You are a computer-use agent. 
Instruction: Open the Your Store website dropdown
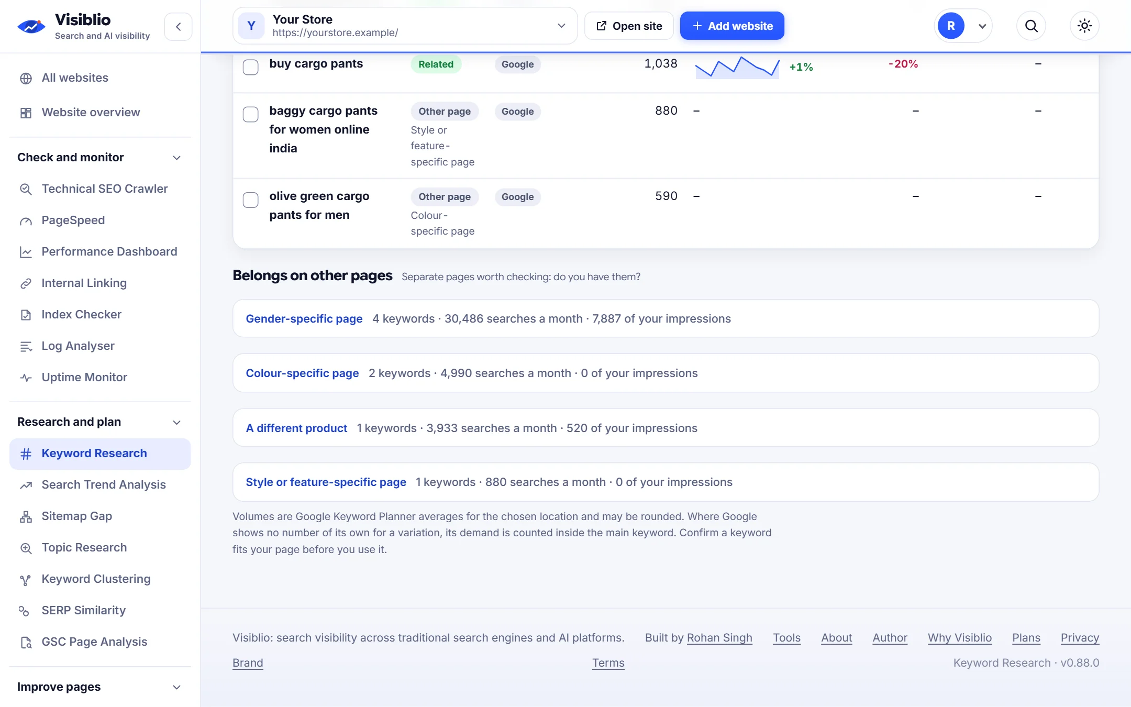coord(405,26)
